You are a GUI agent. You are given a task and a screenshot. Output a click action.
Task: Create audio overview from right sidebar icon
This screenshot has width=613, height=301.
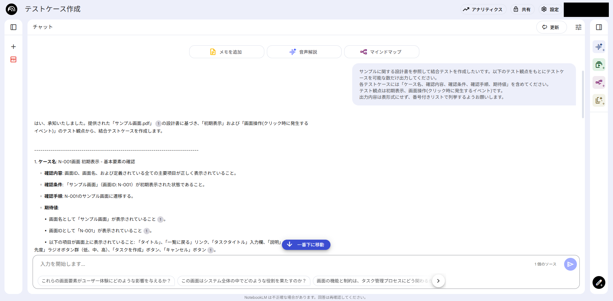coord(599,47)
